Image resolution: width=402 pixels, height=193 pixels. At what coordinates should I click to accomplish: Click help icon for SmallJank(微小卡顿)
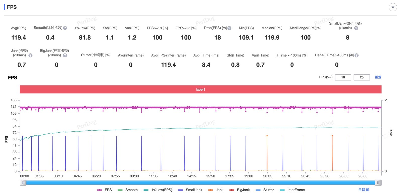coord(356,28)
